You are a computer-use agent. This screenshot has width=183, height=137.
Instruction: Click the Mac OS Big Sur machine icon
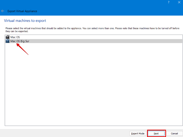tap(7, 41)
